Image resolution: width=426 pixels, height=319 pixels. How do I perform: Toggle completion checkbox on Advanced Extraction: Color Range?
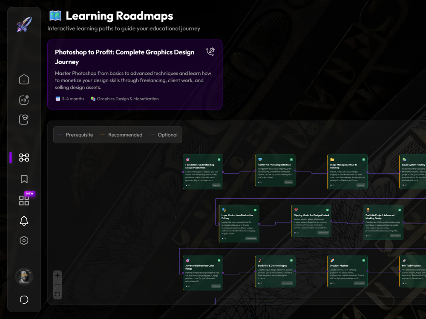click(219, 260)
